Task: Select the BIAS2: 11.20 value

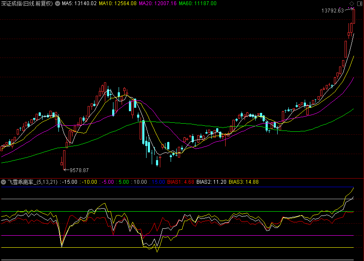Action: (211, 182)
